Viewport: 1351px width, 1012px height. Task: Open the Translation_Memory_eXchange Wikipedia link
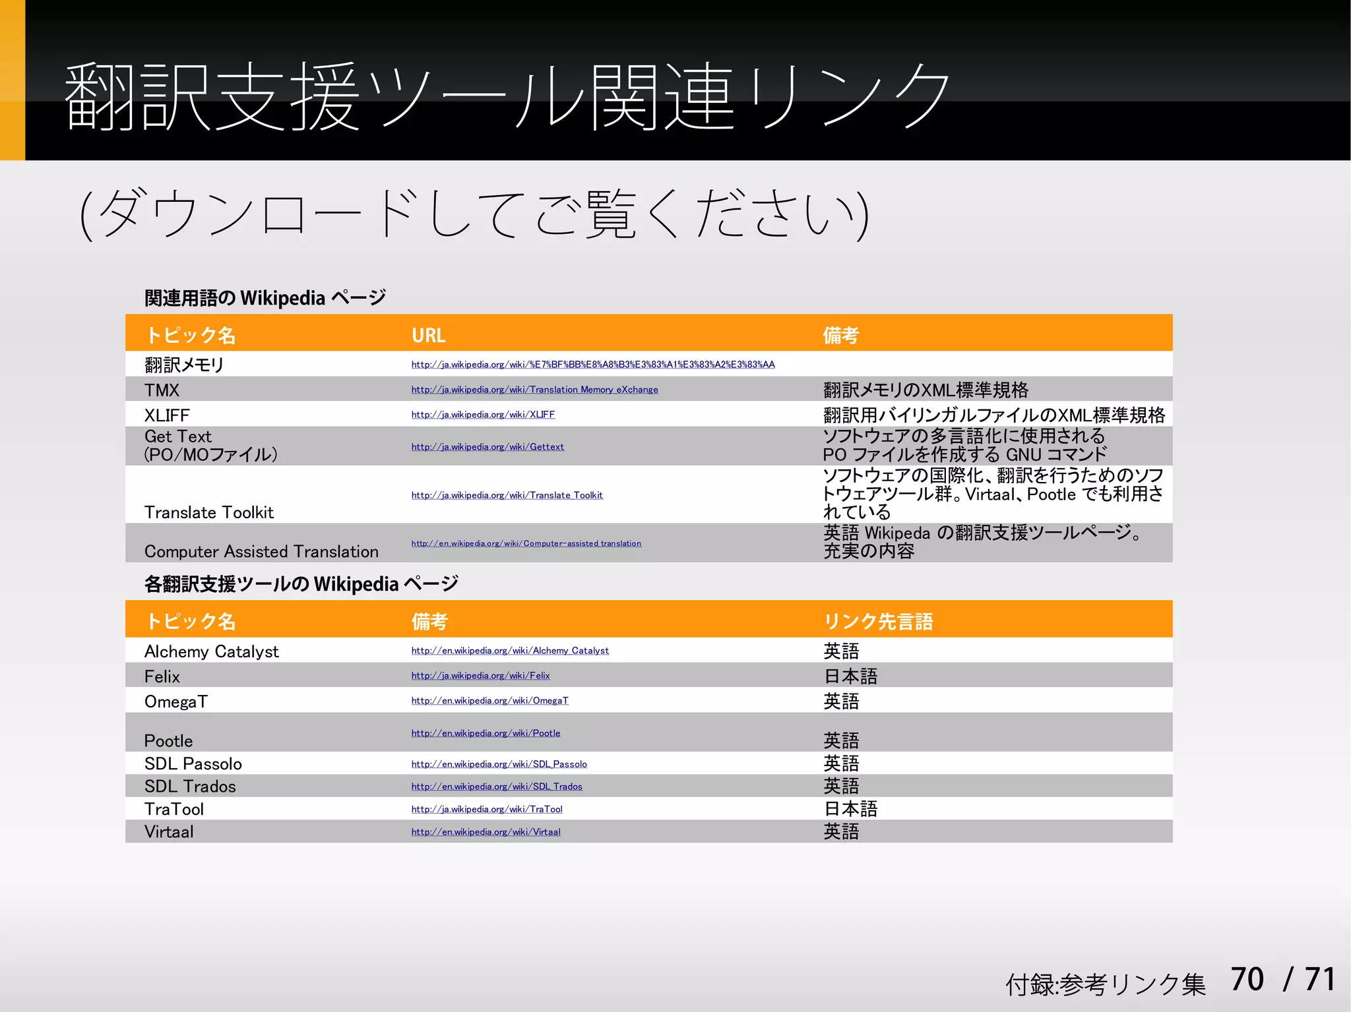[535, 390]
